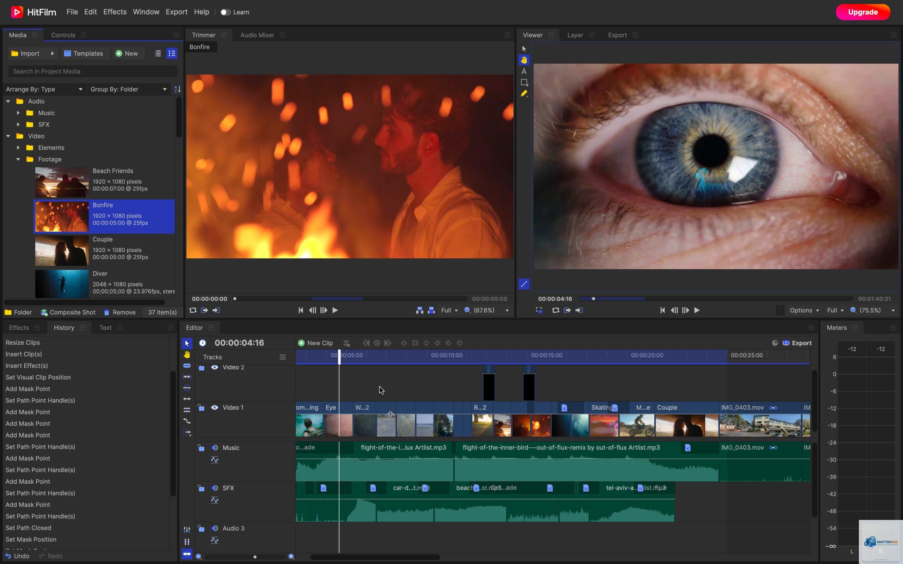Select the Text tool in Viewer toolbar
Screen dimensions: 903x564
coord(524,71)
